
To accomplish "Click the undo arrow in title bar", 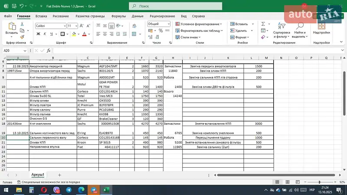I will [x=22, y=6].
